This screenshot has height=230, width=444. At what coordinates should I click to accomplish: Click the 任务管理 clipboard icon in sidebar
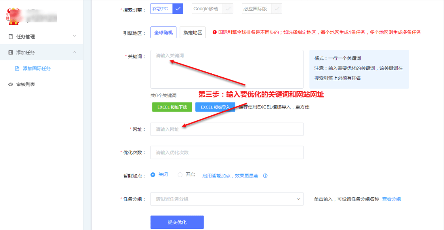(11, 37)
